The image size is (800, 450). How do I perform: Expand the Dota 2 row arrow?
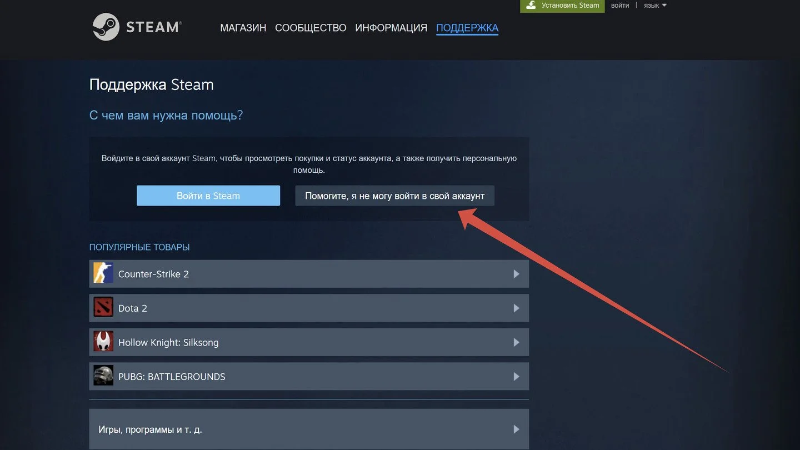pos(516,308)
